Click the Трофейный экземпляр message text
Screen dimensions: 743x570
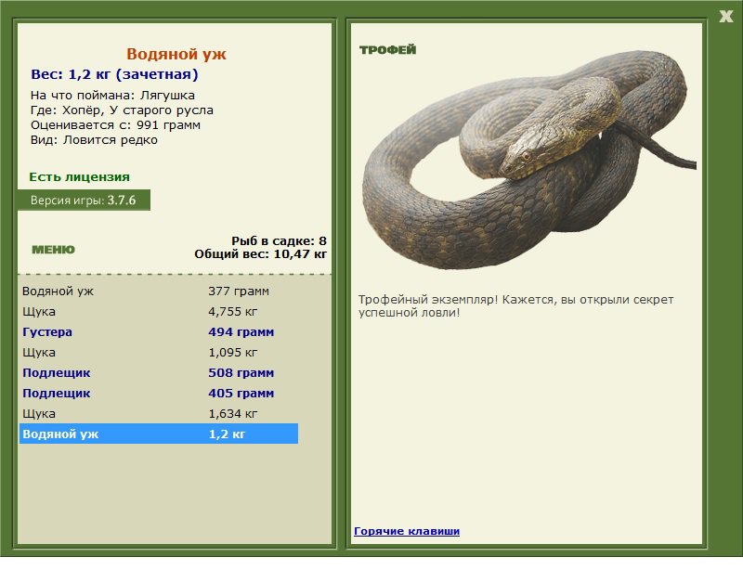[x=515, y=306]
